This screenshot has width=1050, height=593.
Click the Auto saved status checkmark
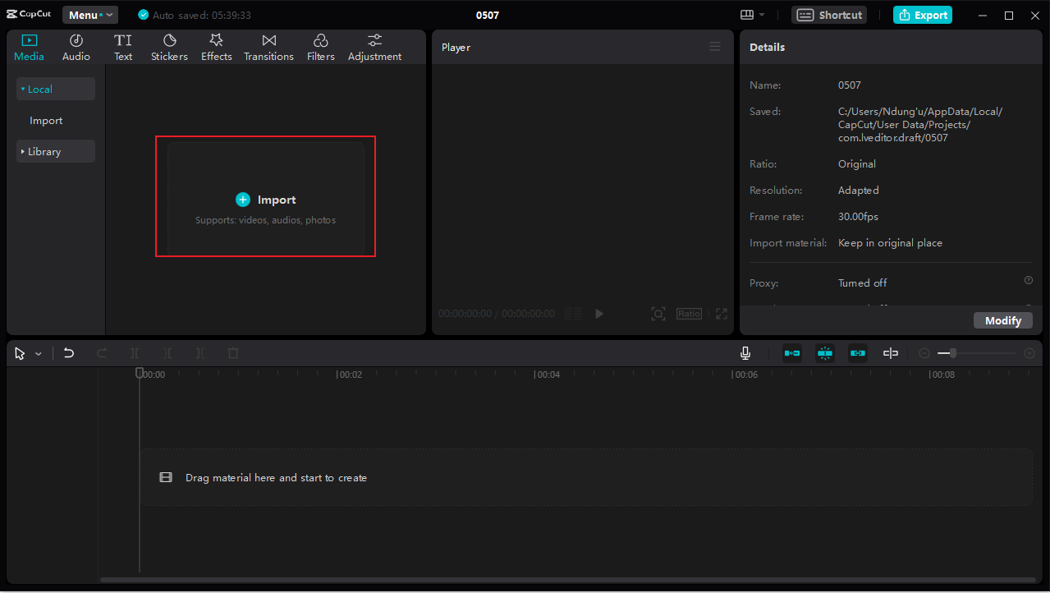(x=144, y=15)
